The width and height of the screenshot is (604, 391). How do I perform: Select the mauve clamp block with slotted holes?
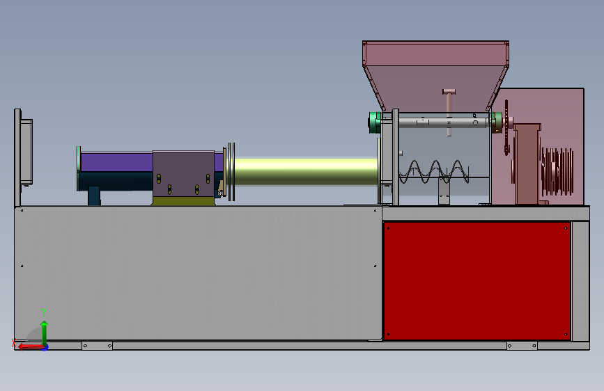(x=184, y=173)
